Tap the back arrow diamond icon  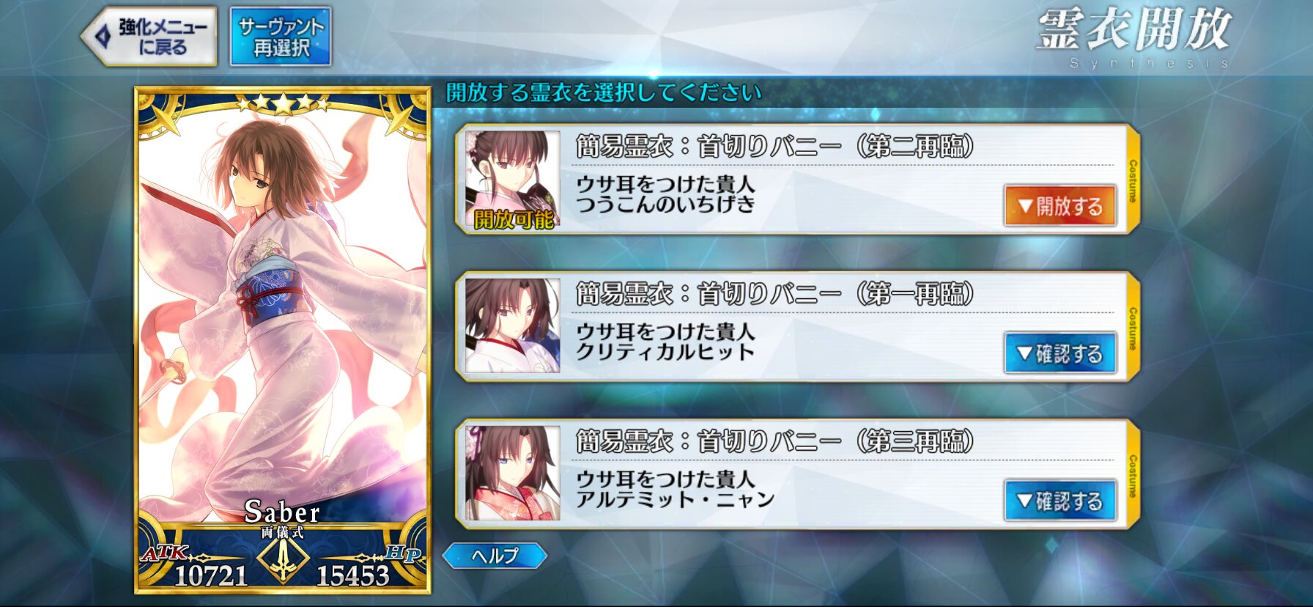(x=104, y=36)
